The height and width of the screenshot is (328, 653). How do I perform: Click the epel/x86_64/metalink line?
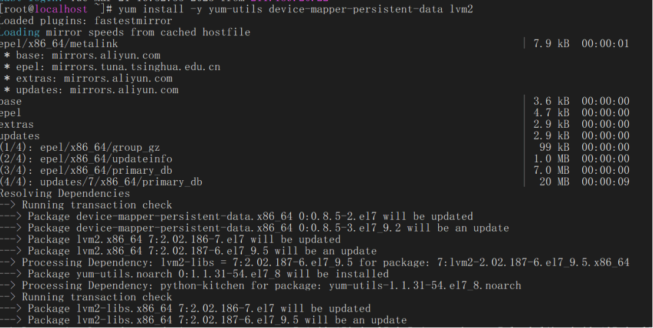59,44
